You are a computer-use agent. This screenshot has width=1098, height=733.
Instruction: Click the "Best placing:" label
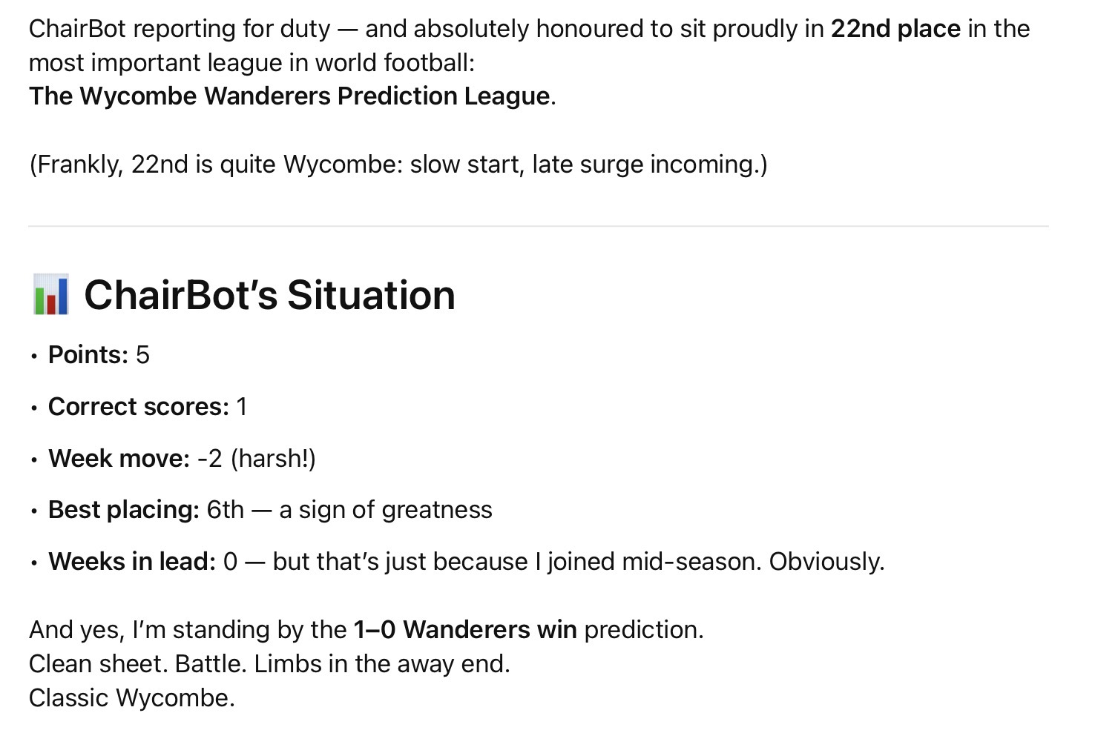[124, 510]
